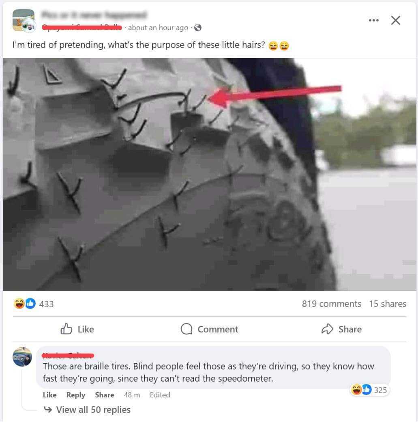Share the braille tires comment
The width and height of the screenshot is (418, 423).
pos(105,395)
